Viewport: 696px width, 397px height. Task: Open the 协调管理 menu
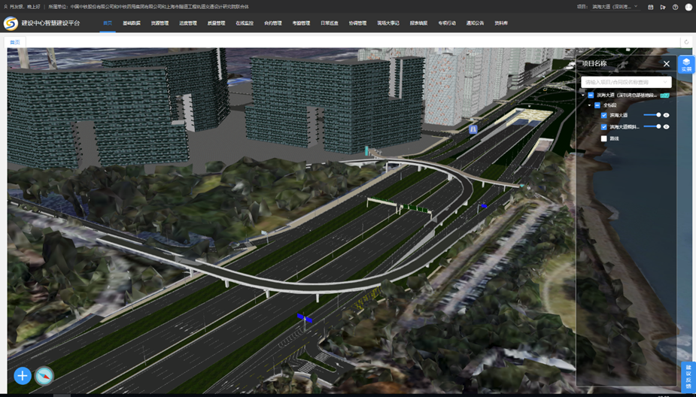(x=357, y=23)
